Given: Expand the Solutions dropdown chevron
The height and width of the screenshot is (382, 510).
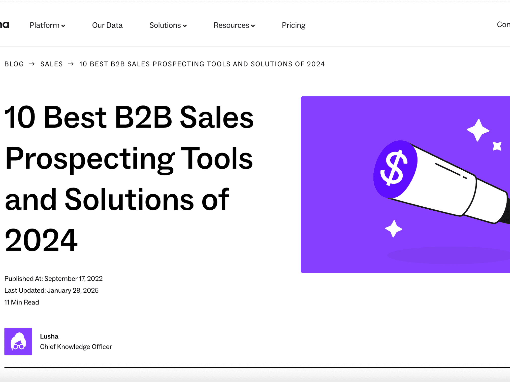Looking at the screenshot, I should [185, 26].
